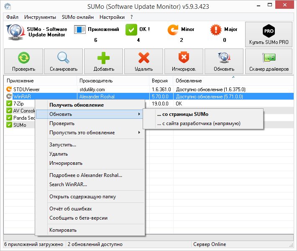The image size is (297, 251).
Task: Click the red Major alert icon
Action: tap(216, 30)
